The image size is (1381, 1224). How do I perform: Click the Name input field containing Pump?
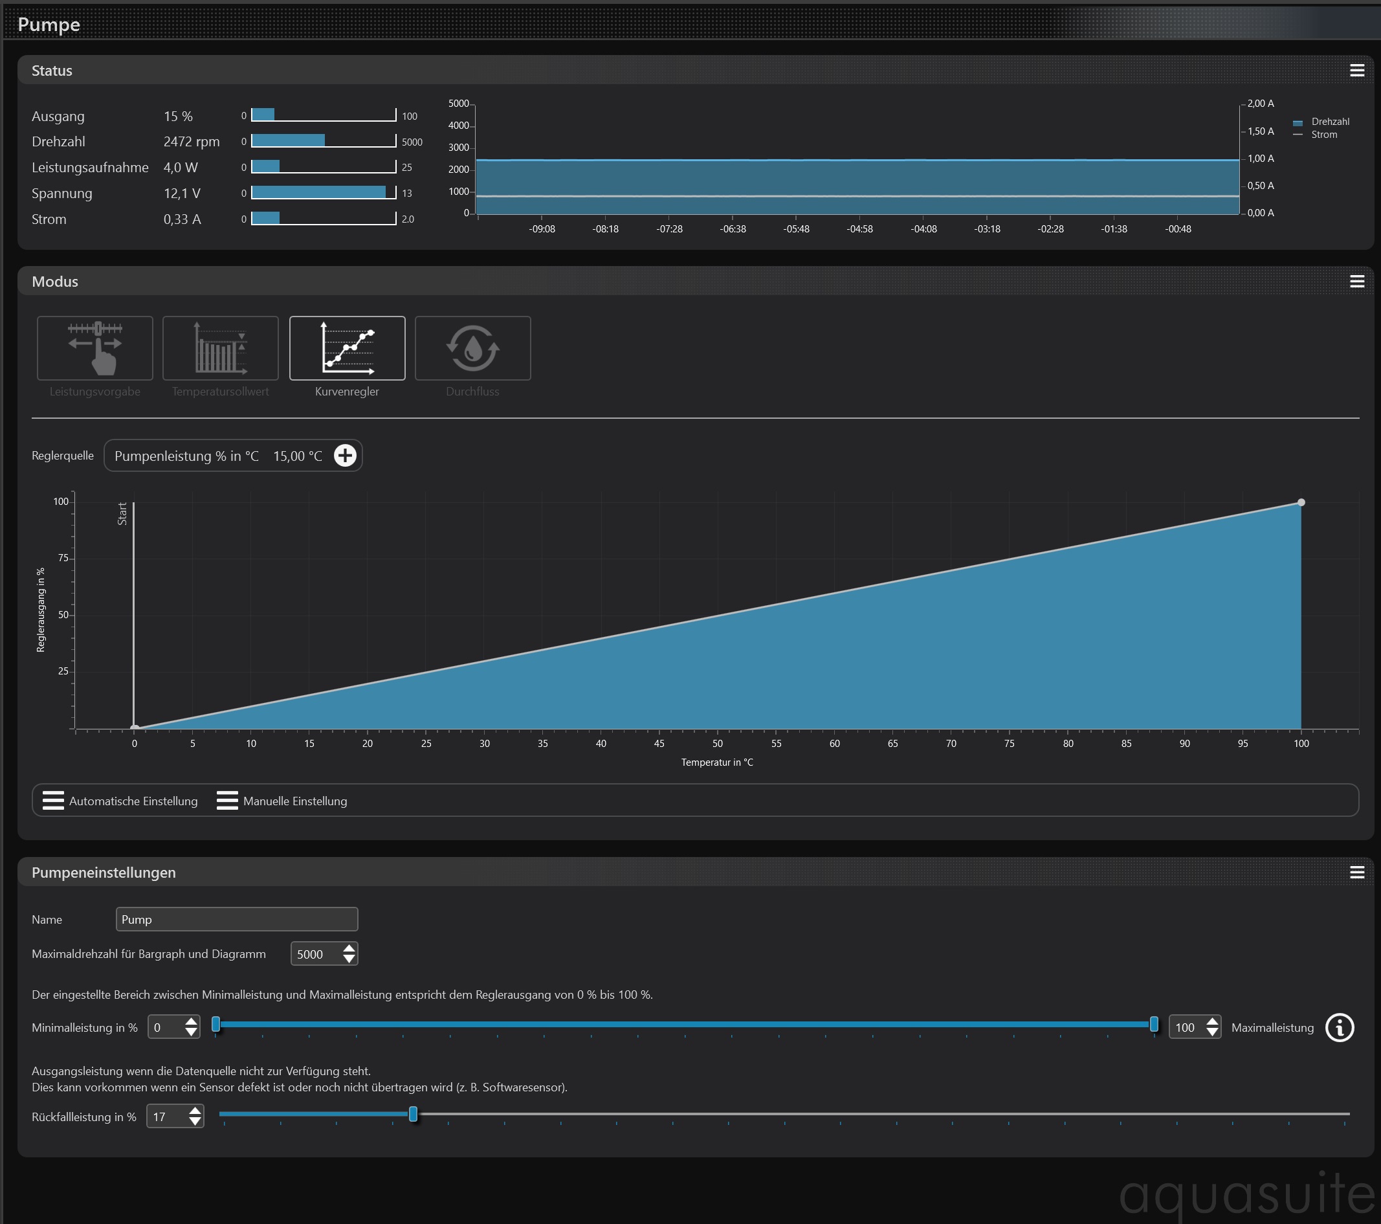(x=236, y=919)
